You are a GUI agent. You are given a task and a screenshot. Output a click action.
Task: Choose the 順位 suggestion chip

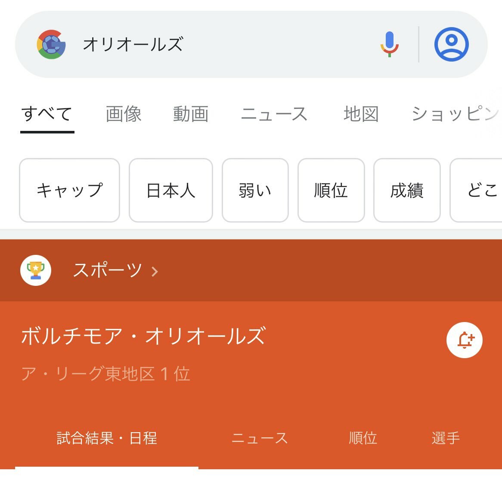tap(331, 190)
